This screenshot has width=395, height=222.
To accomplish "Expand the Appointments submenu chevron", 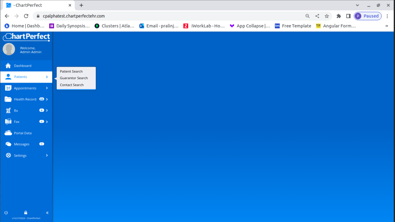I will click(47, 88).
